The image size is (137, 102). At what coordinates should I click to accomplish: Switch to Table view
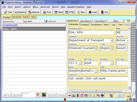tap(59, 12)
